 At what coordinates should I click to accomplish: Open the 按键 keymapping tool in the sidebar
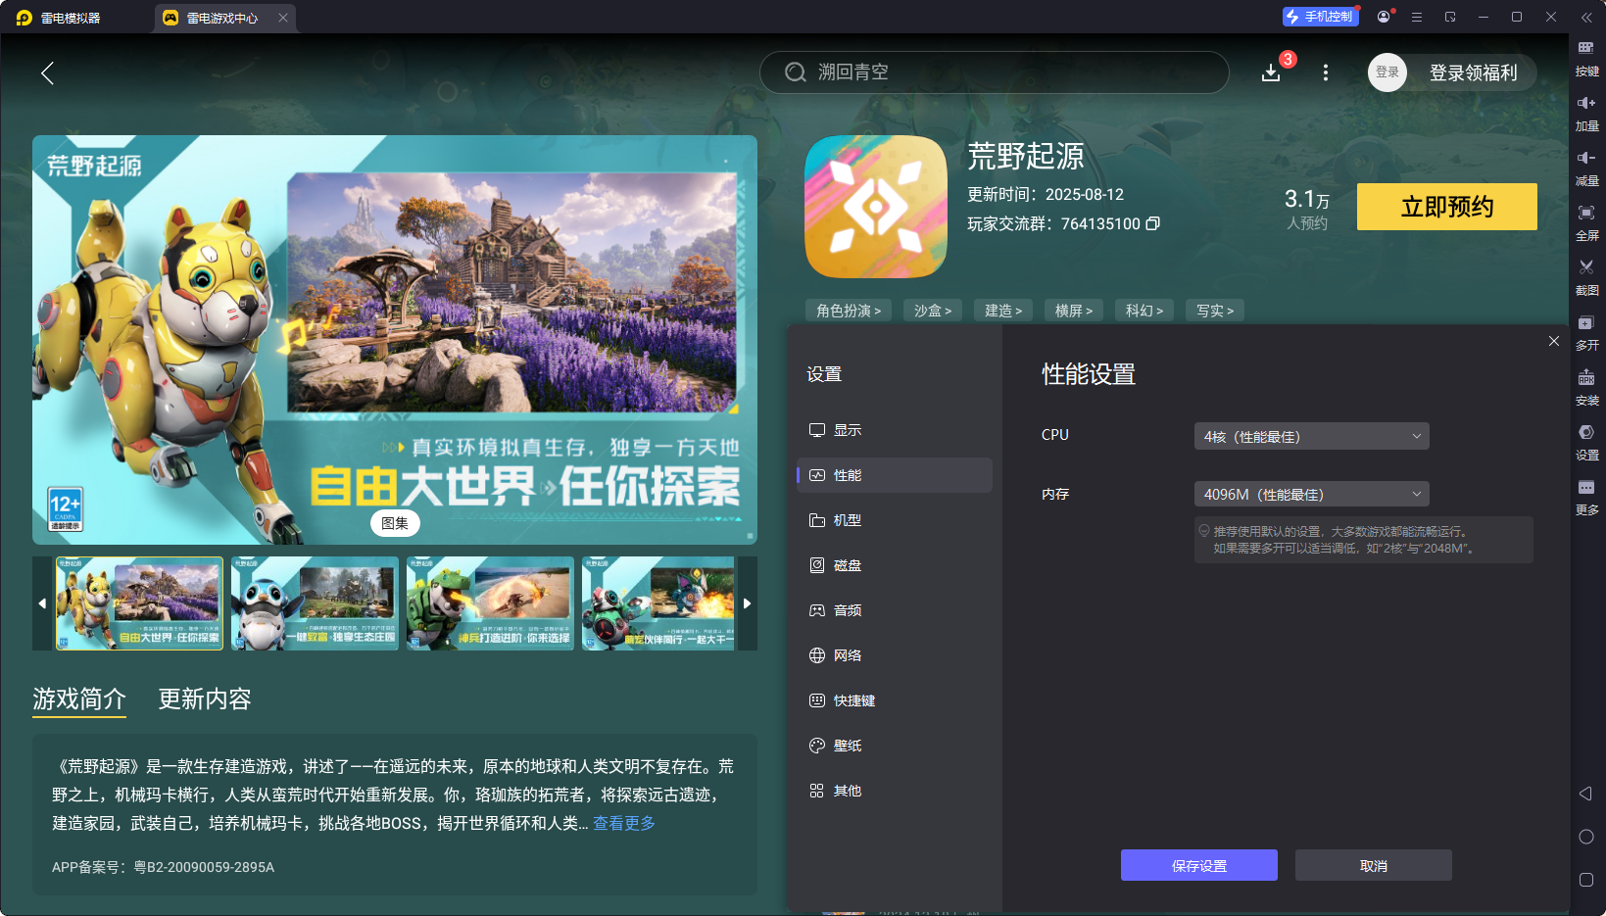pos(1587,57)
